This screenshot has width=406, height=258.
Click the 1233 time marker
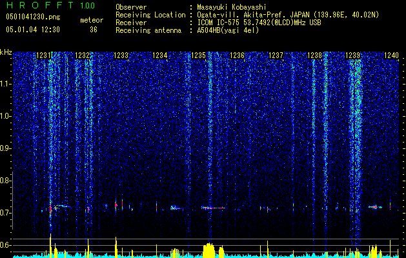coord(121,55)
